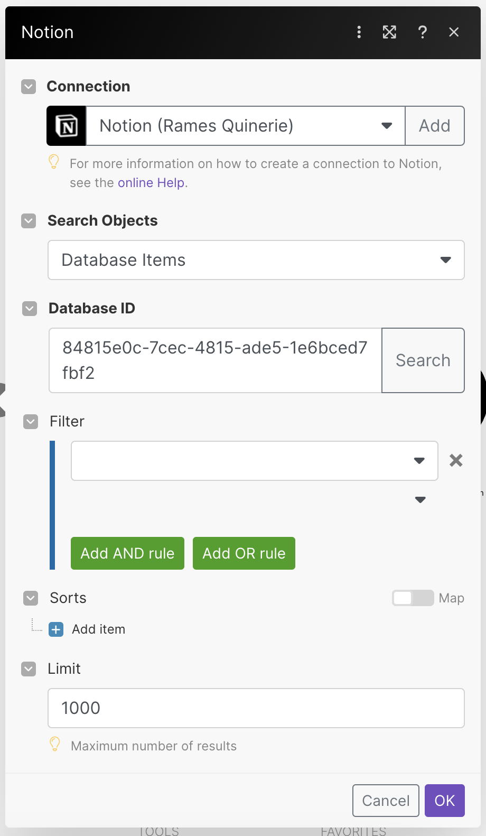
Task: Open the question mark help icon
Action: coord(422,32)
